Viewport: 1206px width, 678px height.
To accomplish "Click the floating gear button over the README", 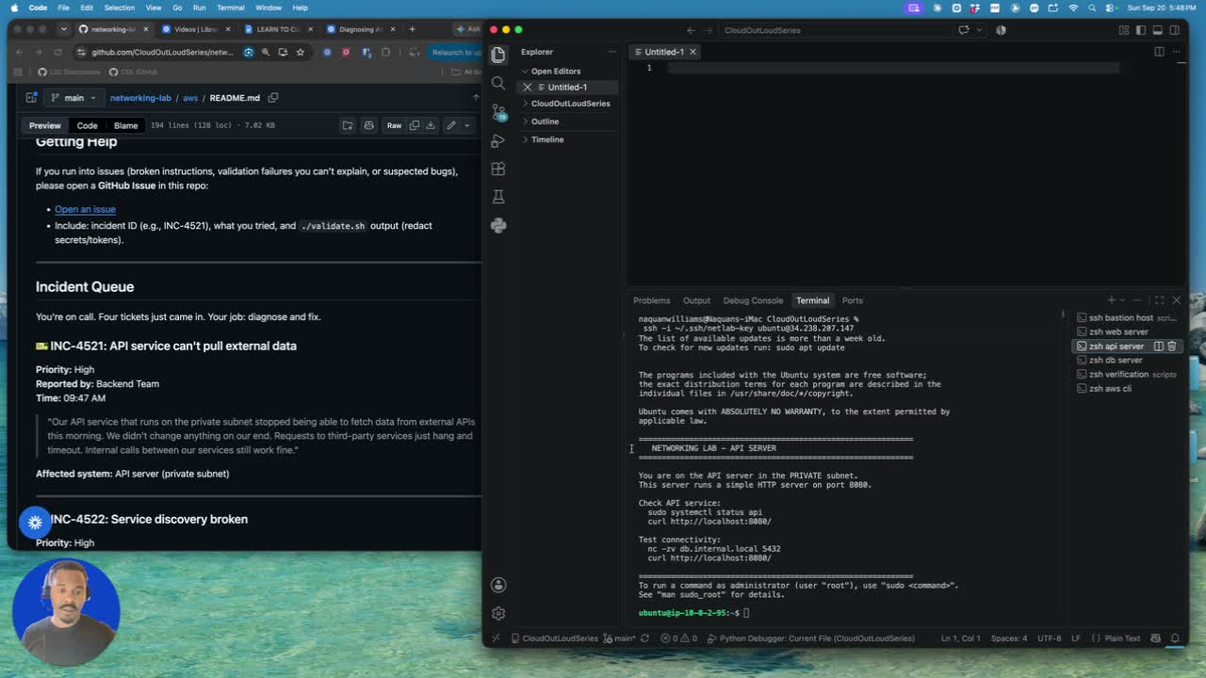I will click(35, 521).
